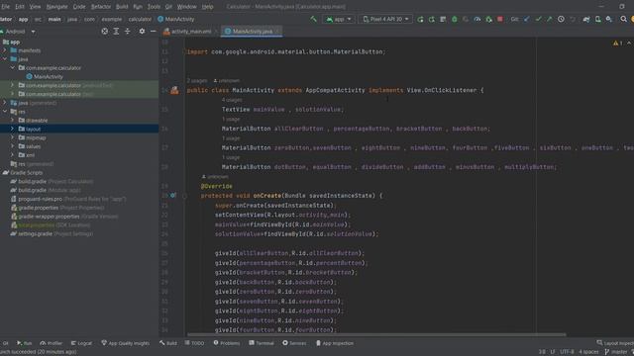This screenshot has width=634, height=356.
Task: Click the override gutter icon beside onCreate
Action: (x=172, y=196)
